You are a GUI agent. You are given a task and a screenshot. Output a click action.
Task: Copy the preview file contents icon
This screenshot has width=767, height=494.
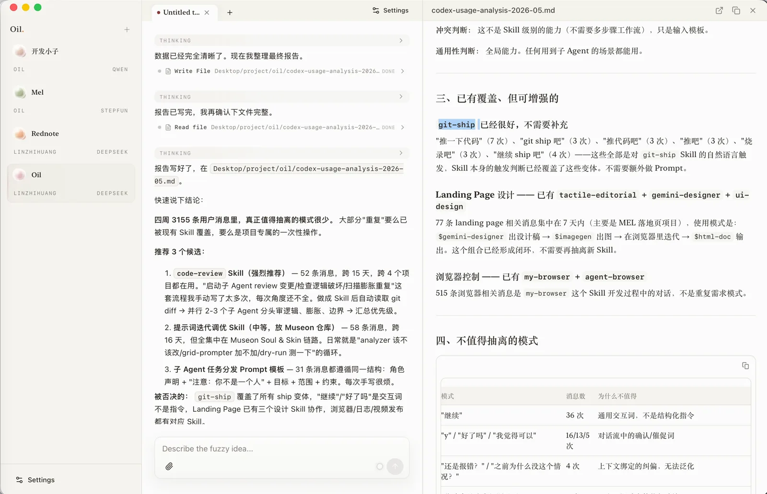click(x=736, y=11)
